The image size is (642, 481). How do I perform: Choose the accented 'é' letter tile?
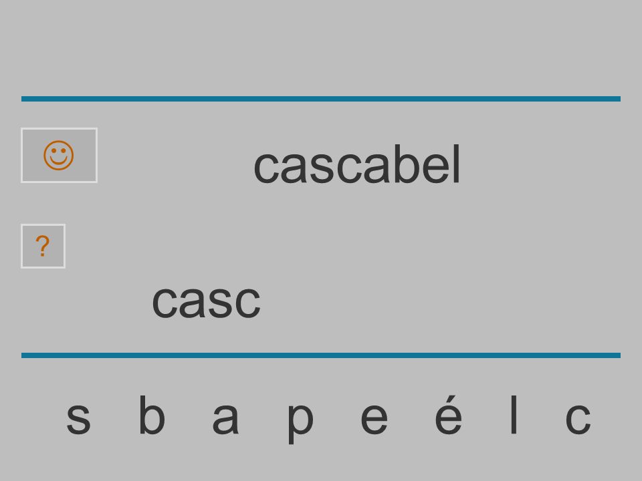coord(448,414)
